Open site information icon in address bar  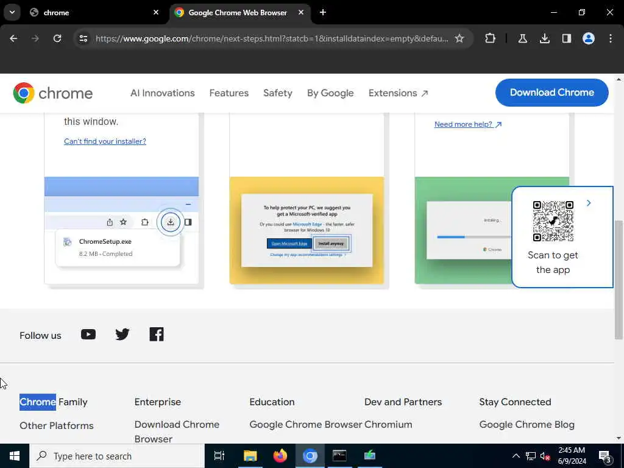(x=83, y=38)
